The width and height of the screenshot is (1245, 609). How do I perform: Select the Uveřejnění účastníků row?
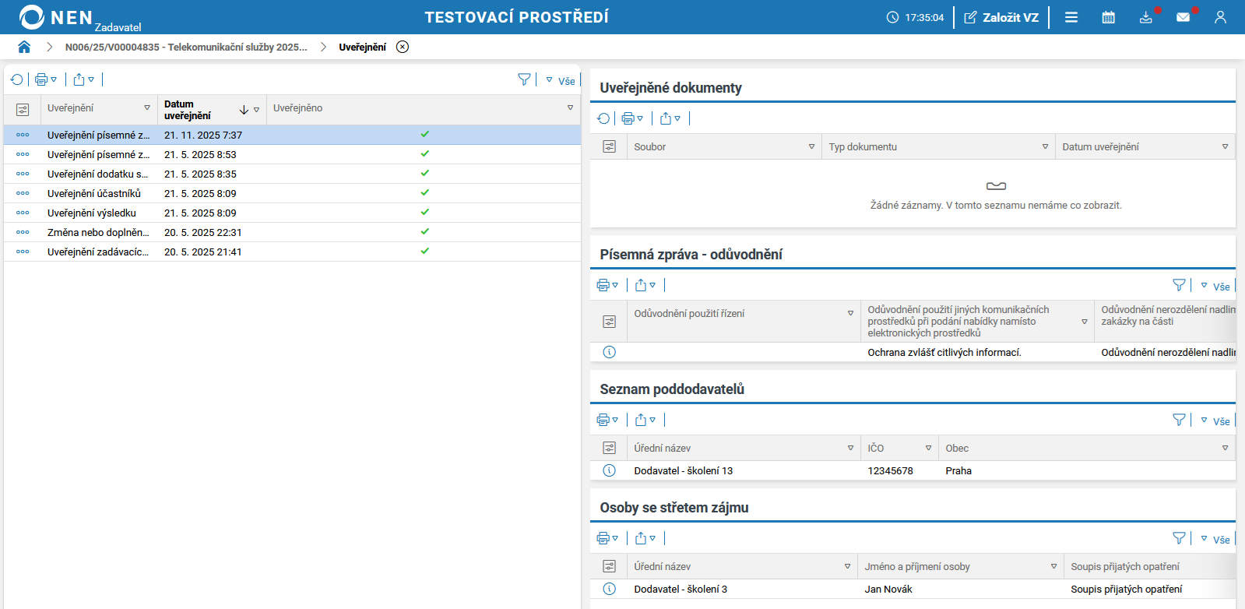93,193
